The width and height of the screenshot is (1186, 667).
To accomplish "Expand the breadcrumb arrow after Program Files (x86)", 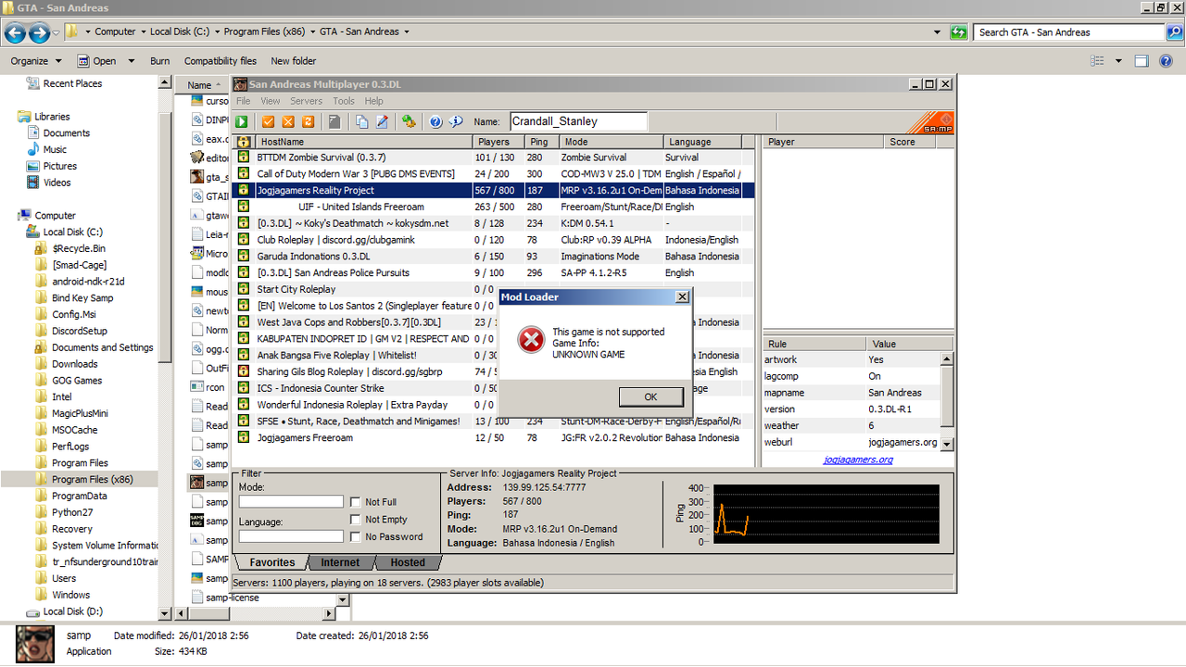I will tap(312, 31).
